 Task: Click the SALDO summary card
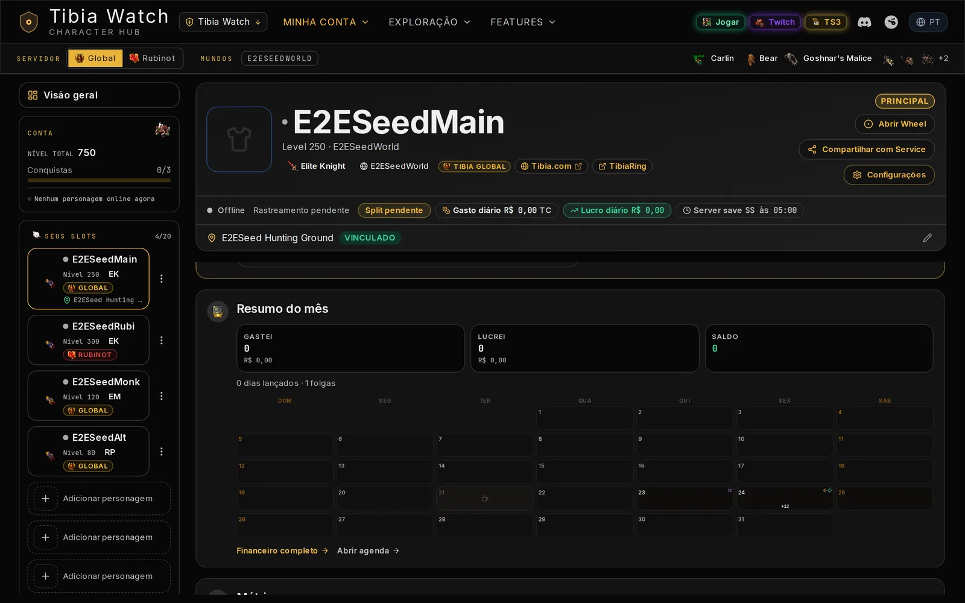819,349
